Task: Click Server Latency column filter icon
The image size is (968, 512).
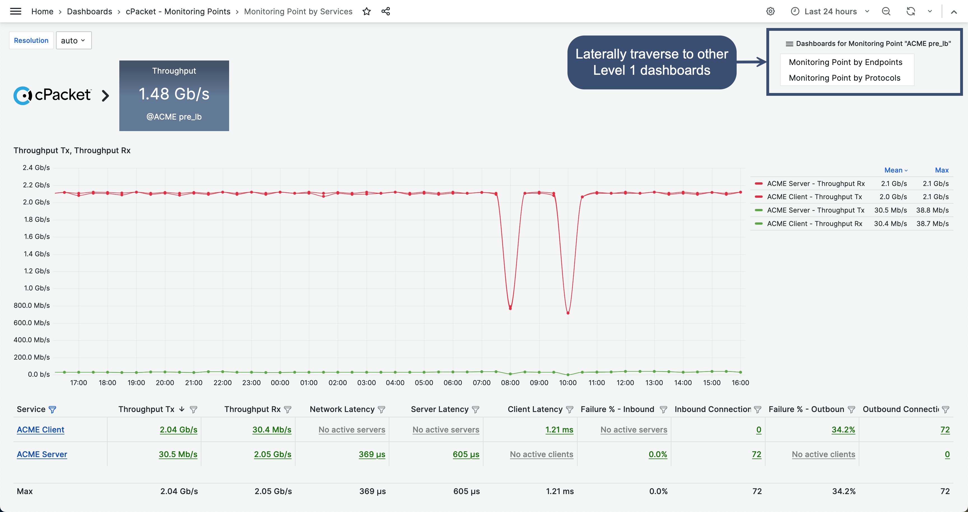Action: click(x=475, y=409)
